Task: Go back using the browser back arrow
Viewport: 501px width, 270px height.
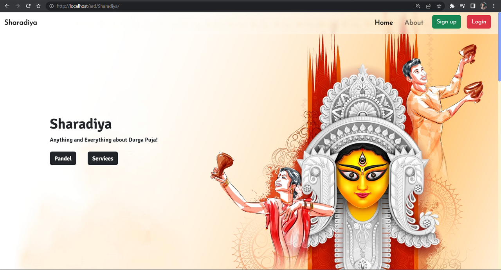Action: 7,6
